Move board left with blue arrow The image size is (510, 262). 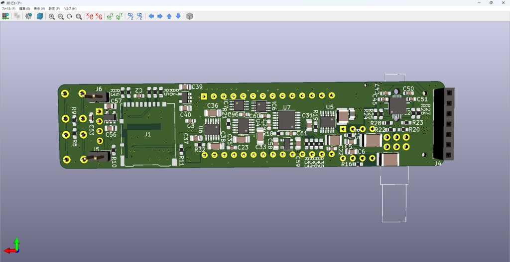point(151,16)
